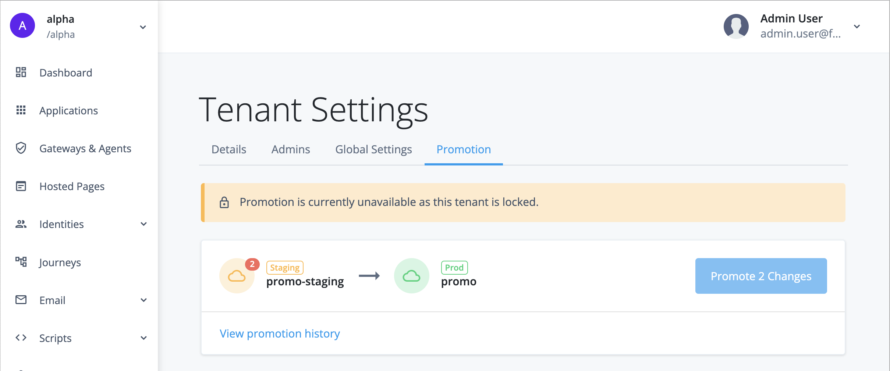Open Identities via people icon

click(21, 224)
